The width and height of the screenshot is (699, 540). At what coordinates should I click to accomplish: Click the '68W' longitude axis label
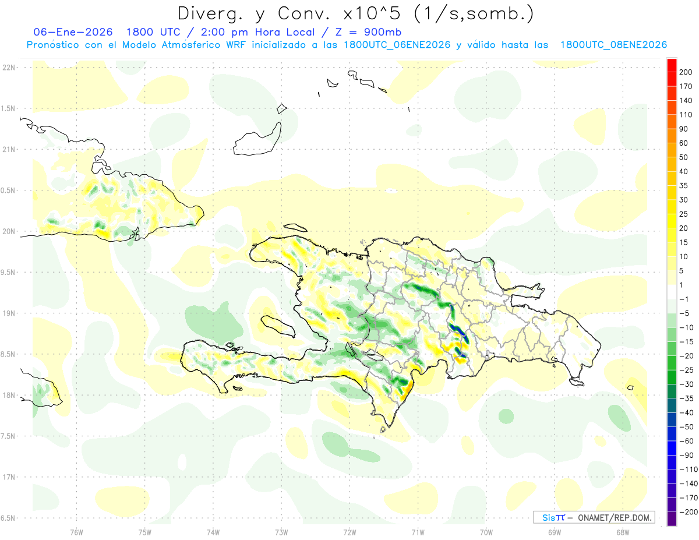pos(623,532)
